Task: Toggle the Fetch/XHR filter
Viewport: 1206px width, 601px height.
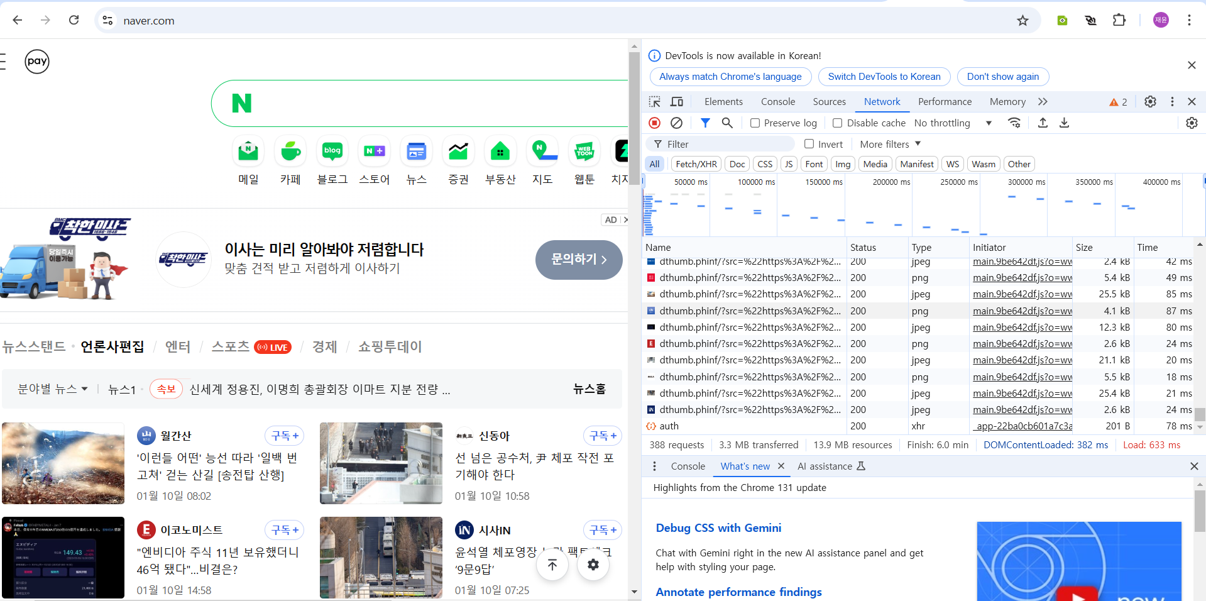Action: tap(696, 164)
